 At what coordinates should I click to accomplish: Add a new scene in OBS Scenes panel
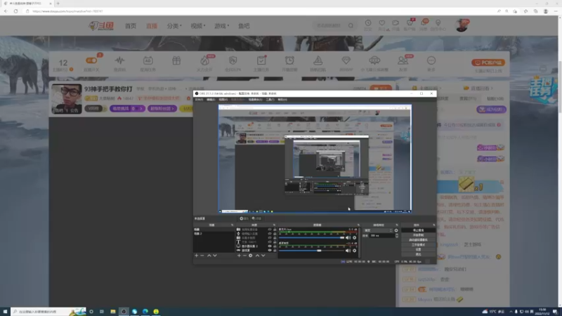(197, 256)
